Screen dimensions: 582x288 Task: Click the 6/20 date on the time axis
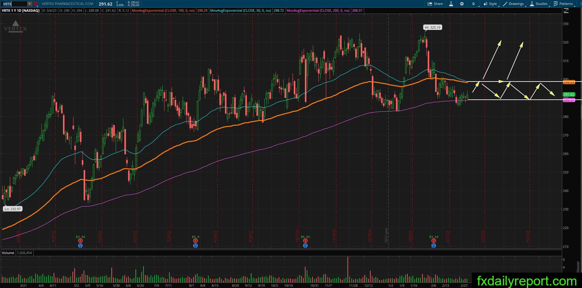click(x=140, y=286)
